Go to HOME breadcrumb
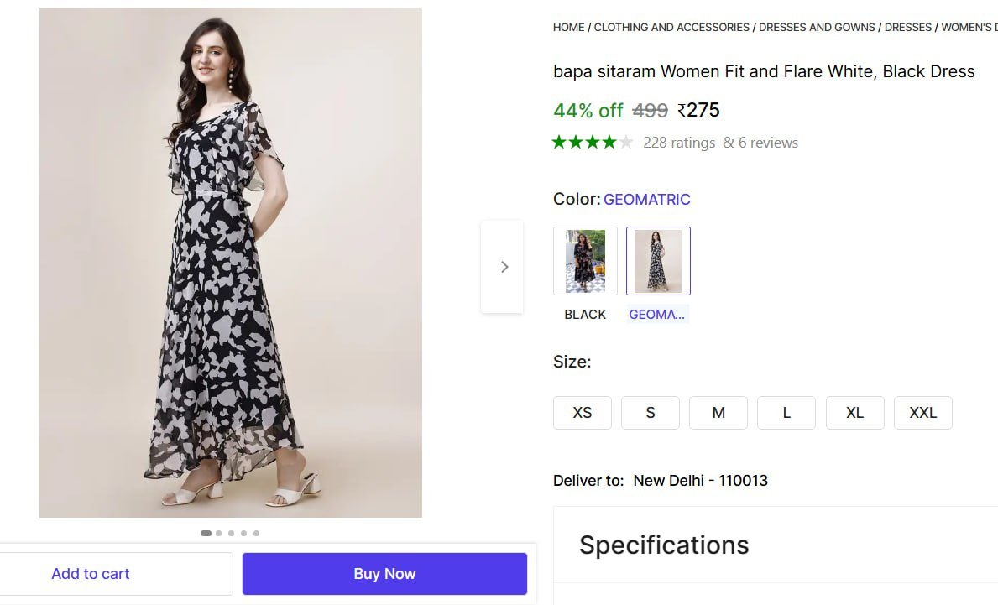 click(568, 28)
